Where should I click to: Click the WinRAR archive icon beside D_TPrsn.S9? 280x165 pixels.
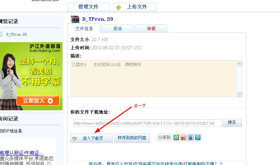(75, 19)
